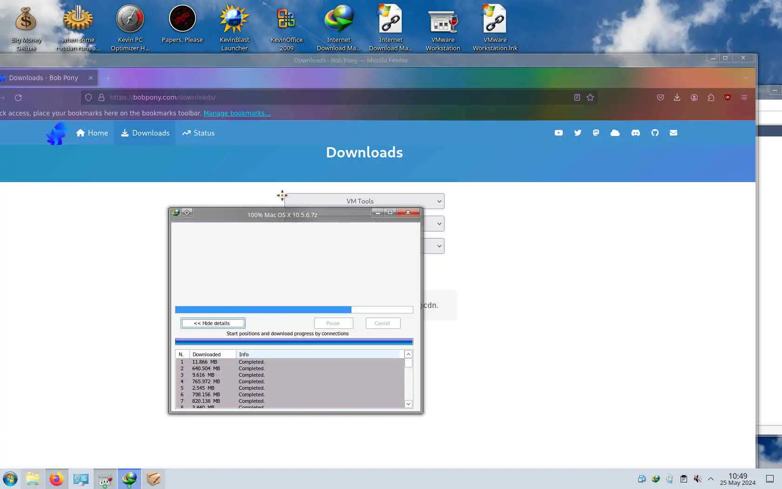Click the IDM globe icon in dialog title bar
Viewport: 782px width, 489px height.
(x=176, y=213)
